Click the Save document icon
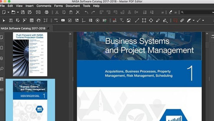The image size is (214, 121). 23,12
